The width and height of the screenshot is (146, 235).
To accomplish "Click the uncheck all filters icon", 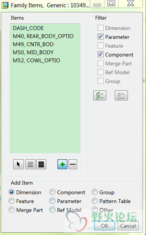I will point(121,95).
